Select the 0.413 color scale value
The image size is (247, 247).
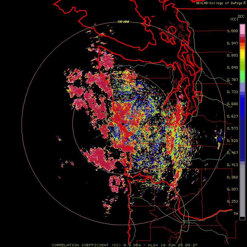(232, 165)
